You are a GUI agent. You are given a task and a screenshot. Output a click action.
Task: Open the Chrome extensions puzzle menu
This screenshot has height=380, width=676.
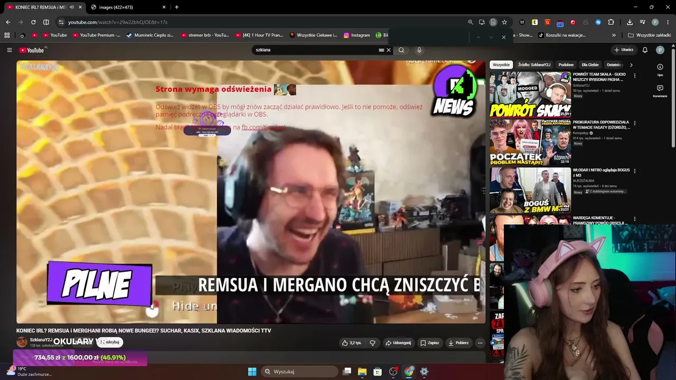click(x=611, y=22)
